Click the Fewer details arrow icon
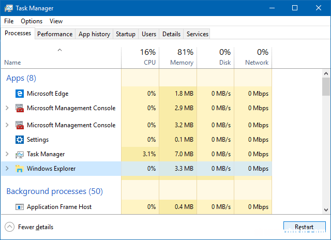This screenshot has height=240, width=331. pyautogui.click(x=9, y=227)
